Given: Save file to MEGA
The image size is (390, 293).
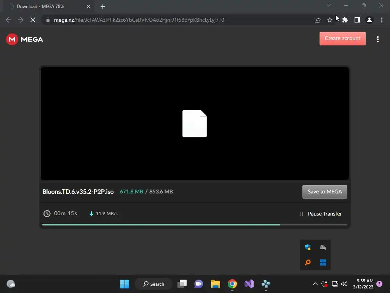Looking at the screenshot, I should pos(324,192).
